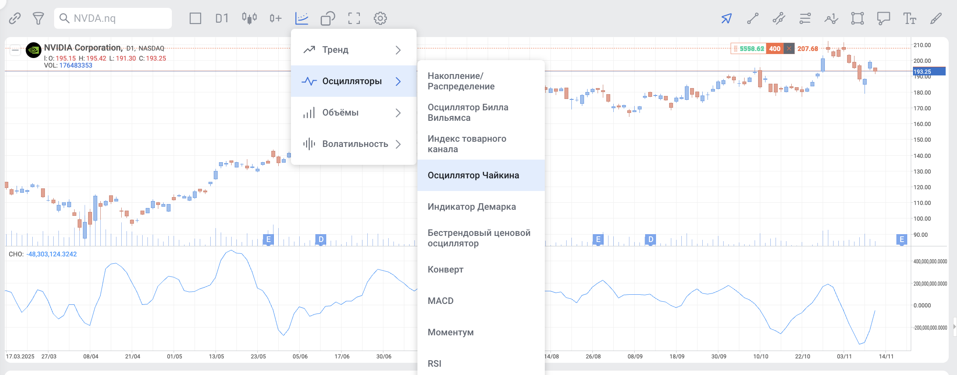Click the D dividend marker near 08/09
This screenshot has width=957, height=375.
click(651, 239)
